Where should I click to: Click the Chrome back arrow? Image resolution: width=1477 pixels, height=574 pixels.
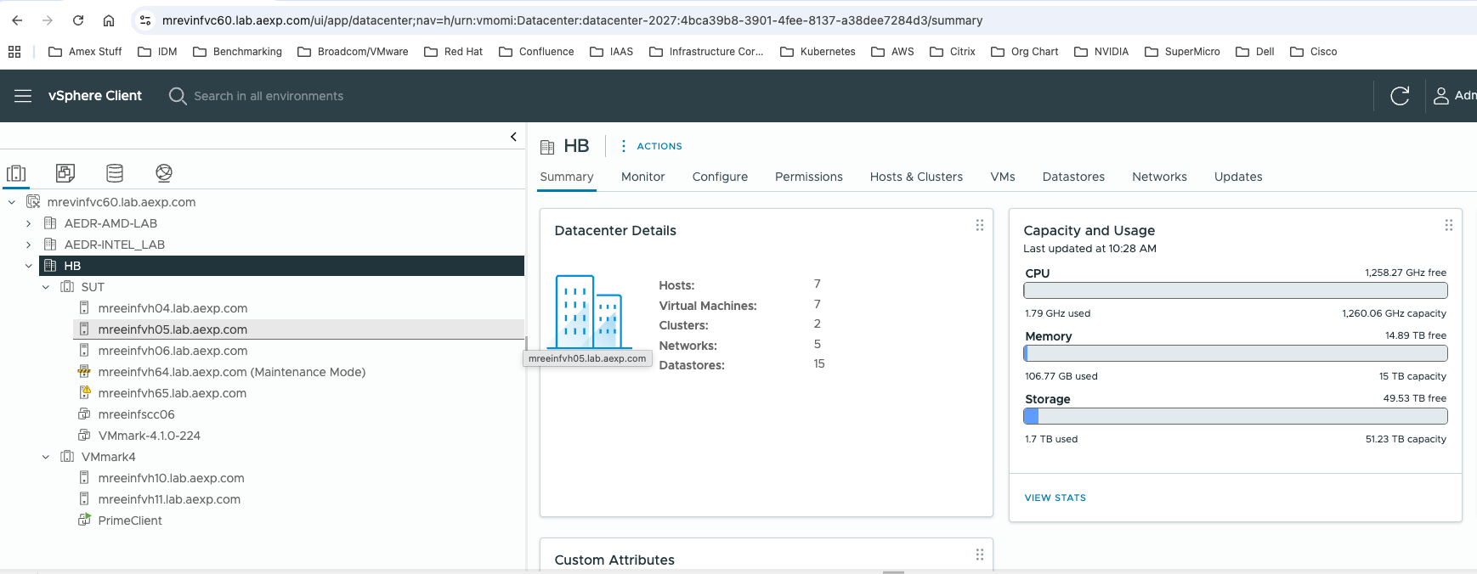pos(17,20)
